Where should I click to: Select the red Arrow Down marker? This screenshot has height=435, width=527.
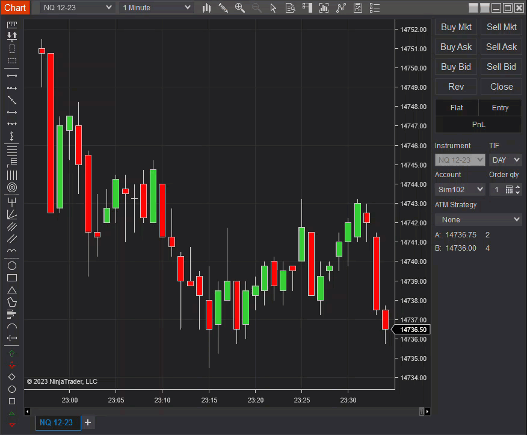(12, 365)
